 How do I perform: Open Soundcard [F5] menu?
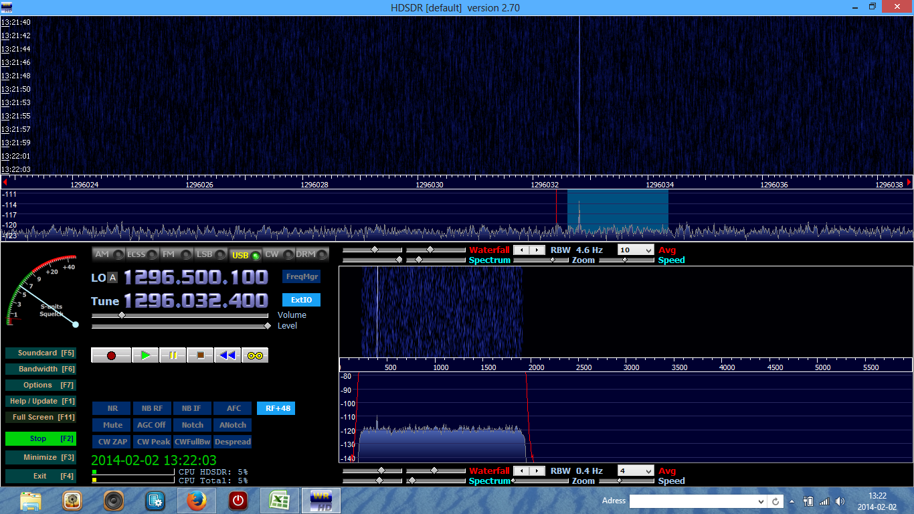pos(40,353)
